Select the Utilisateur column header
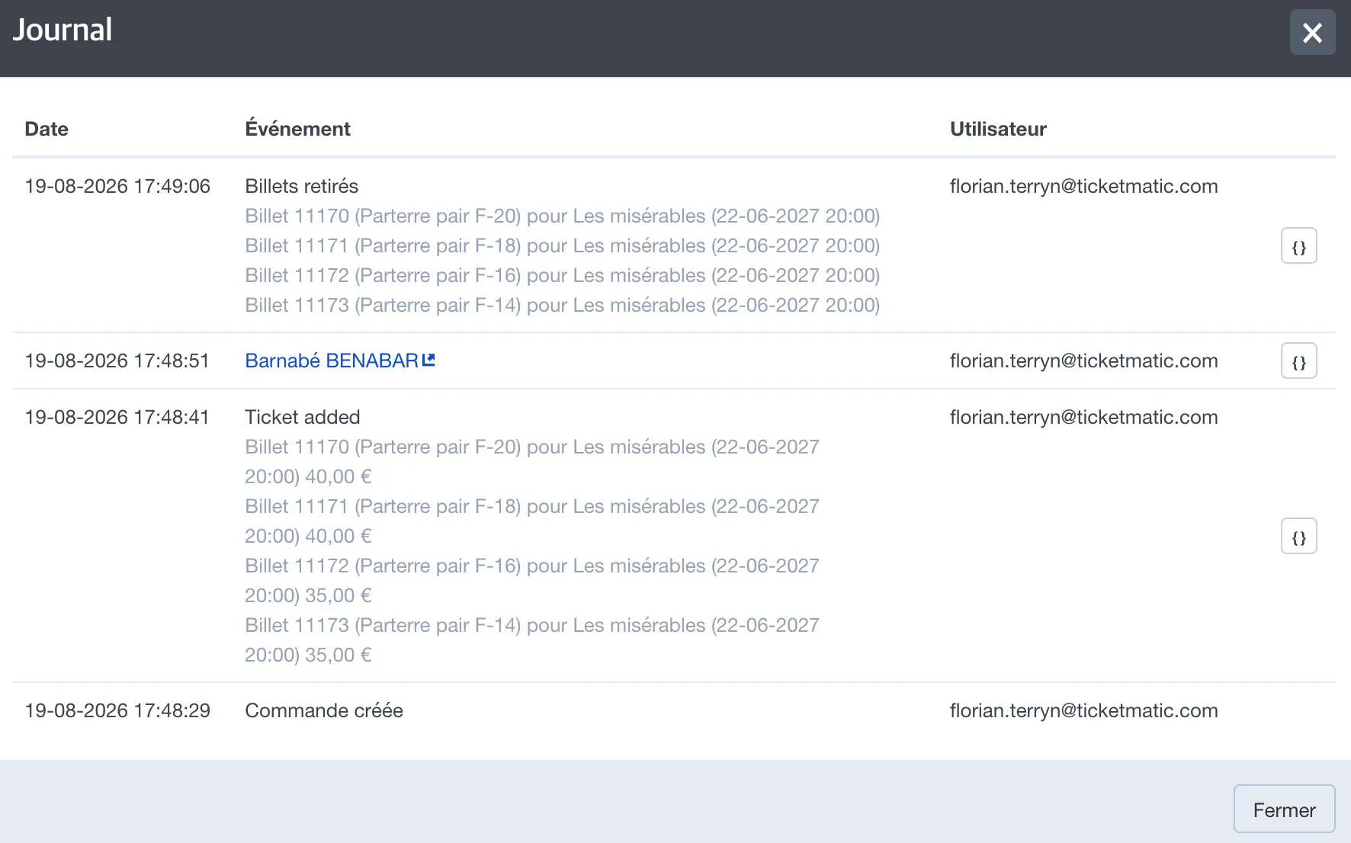 (x=998, y=129)
